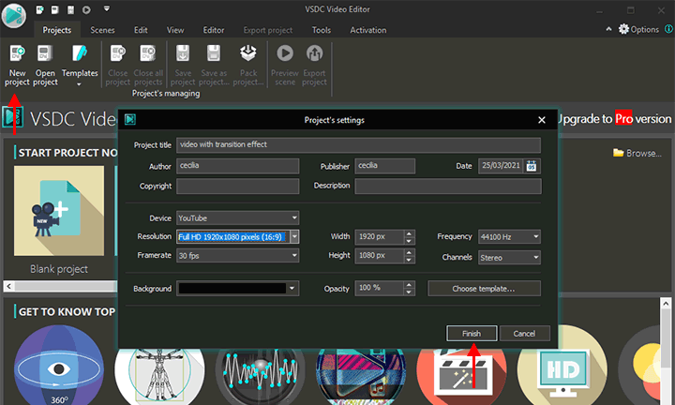Expand the Frequency 44100 Hz dropdown
Screen dimensions: 675x405
pyautogui.click(x=535, y=236)
